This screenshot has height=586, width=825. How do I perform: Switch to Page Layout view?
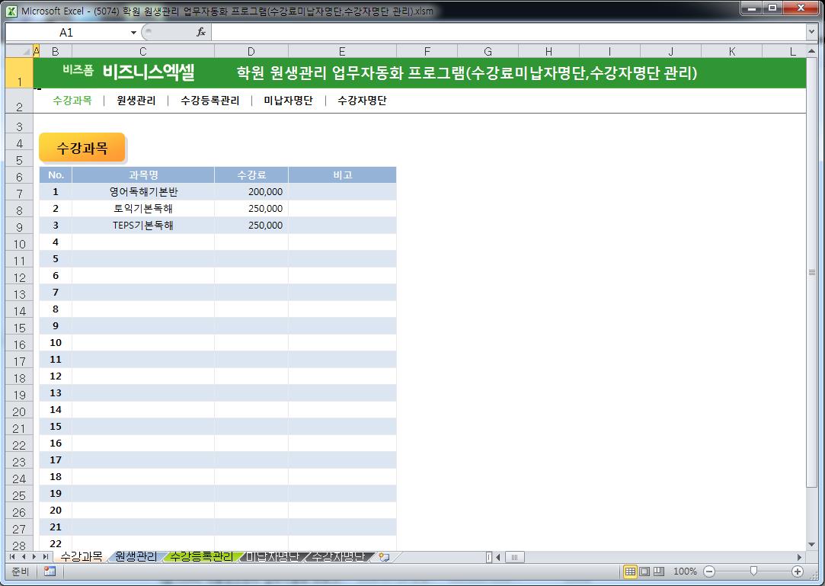click(x=644, y=572)
